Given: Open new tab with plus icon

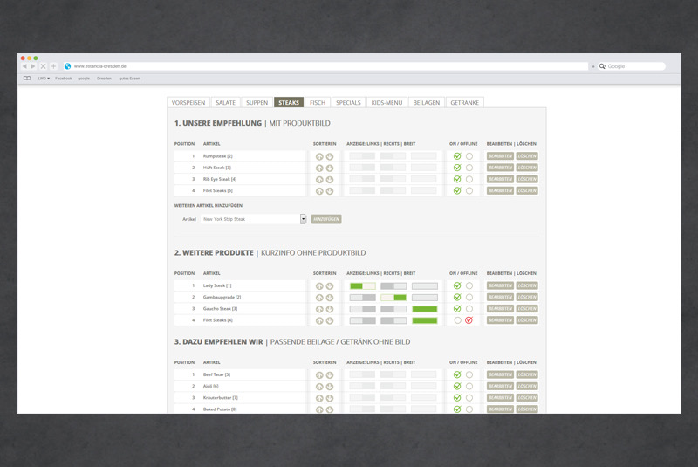Looking at the screenshot, I should point(53,66).
